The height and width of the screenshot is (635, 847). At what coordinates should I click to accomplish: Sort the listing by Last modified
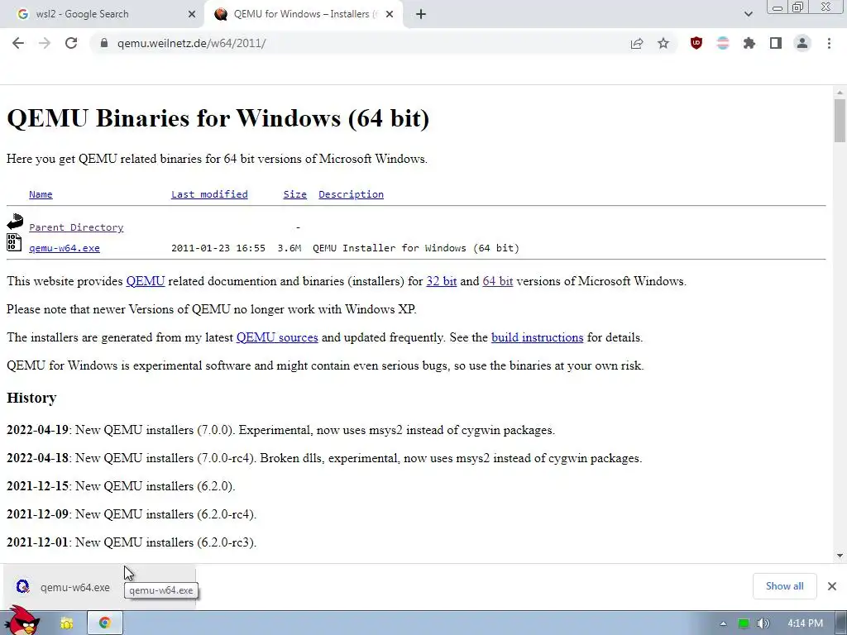[x=209, y=194]
